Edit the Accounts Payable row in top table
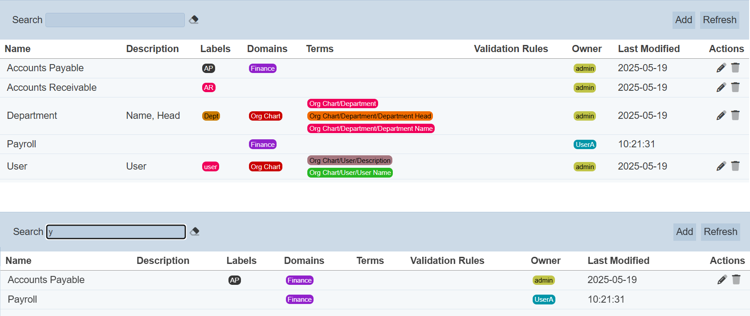This screenshot has width=750, height=316. pos(721,68)
